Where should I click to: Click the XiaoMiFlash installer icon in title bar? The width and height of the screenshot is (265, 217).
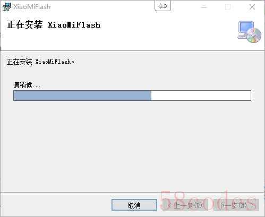point(7,7)
